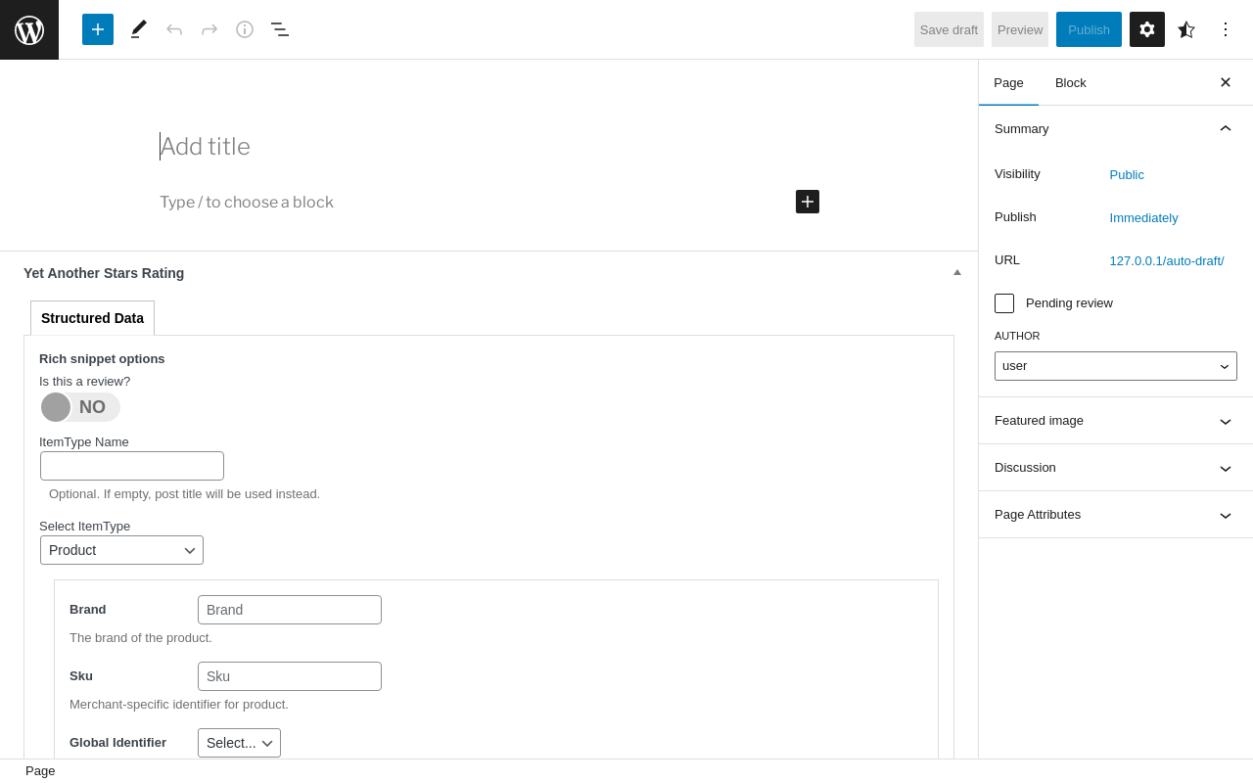Open the WordPress logo menu
The image size is (1253, 783).
coord(29,29)
